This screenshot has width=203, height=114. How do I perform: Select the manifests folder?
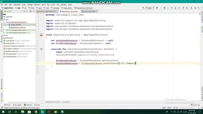[9, 17]
